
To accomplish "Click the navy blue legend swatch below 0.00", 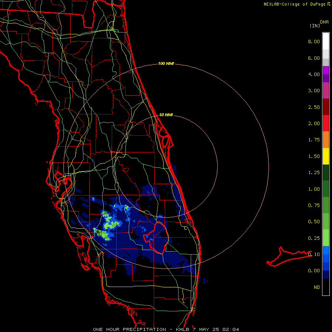I will tap(326, 275).
